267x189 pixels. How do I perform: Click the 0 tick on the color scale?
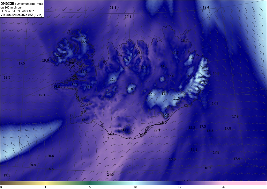click(x=1, y=187)
